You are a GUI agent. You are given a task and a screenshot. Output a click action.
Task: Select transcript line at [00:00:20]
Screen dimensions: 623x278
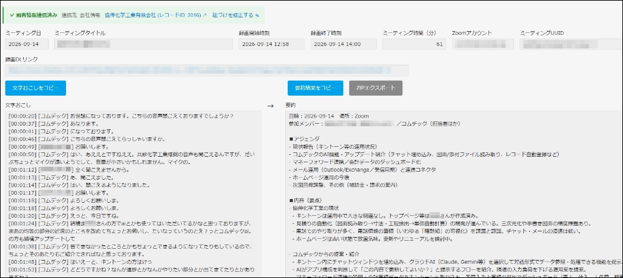coord(121,116)
